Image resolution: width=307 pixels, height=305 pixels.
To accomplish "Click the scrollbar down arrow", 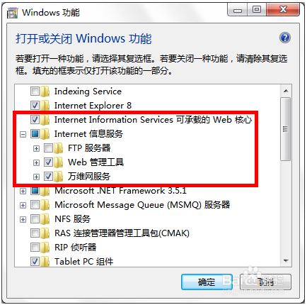I will pyautogui.click(x=286, y=261).
